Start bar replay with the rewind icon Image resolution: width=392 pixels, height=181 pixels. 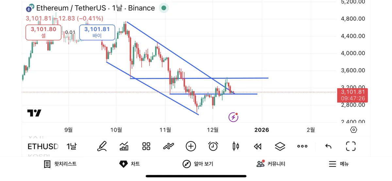coord(258,146)
